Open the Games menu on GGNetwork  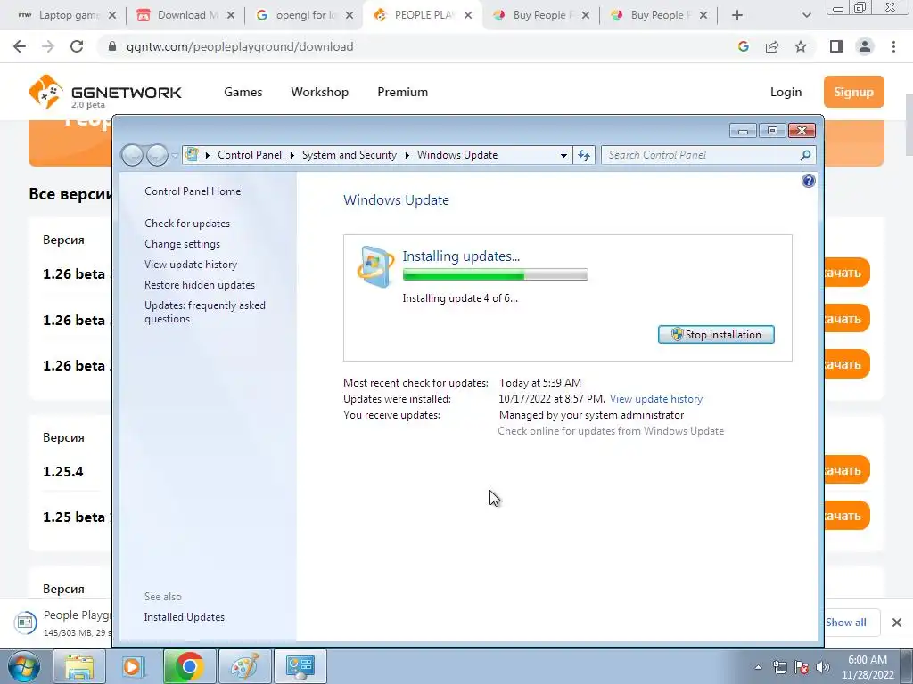click(243, 92)
